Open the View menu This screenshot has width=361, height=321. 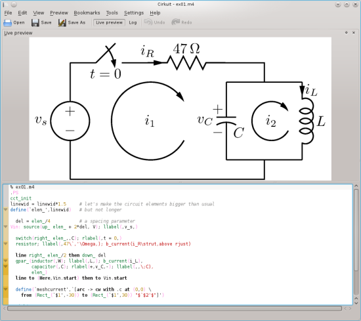pos(39,13)
